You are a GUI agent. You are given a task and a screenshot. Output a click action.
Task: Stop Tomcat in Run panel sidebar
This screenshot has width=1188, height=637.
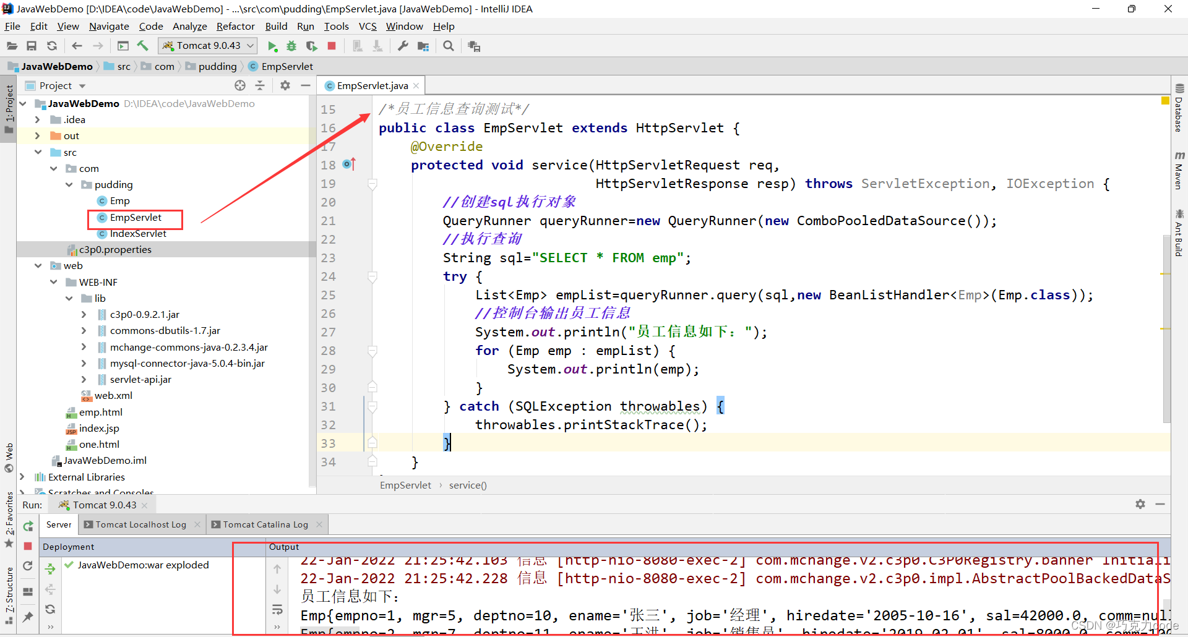[x=28, y=546]
